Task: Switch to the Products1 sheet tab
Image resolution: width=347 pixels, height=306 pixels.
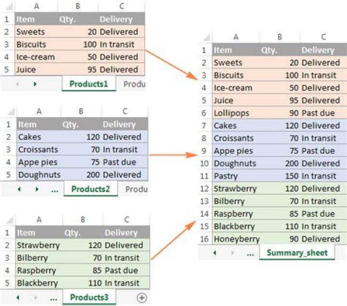Action: [89, 84]
